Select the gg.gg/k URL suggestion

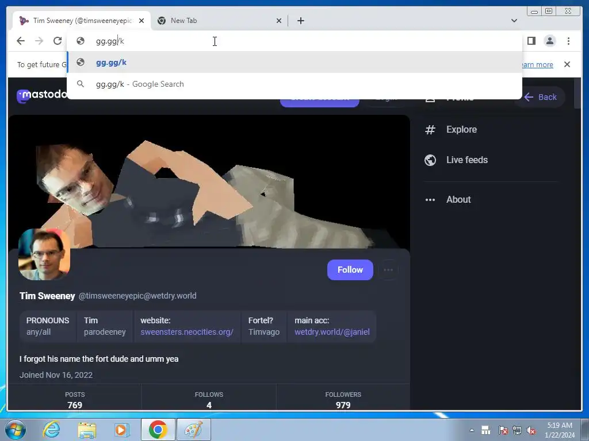click(295, 63)
